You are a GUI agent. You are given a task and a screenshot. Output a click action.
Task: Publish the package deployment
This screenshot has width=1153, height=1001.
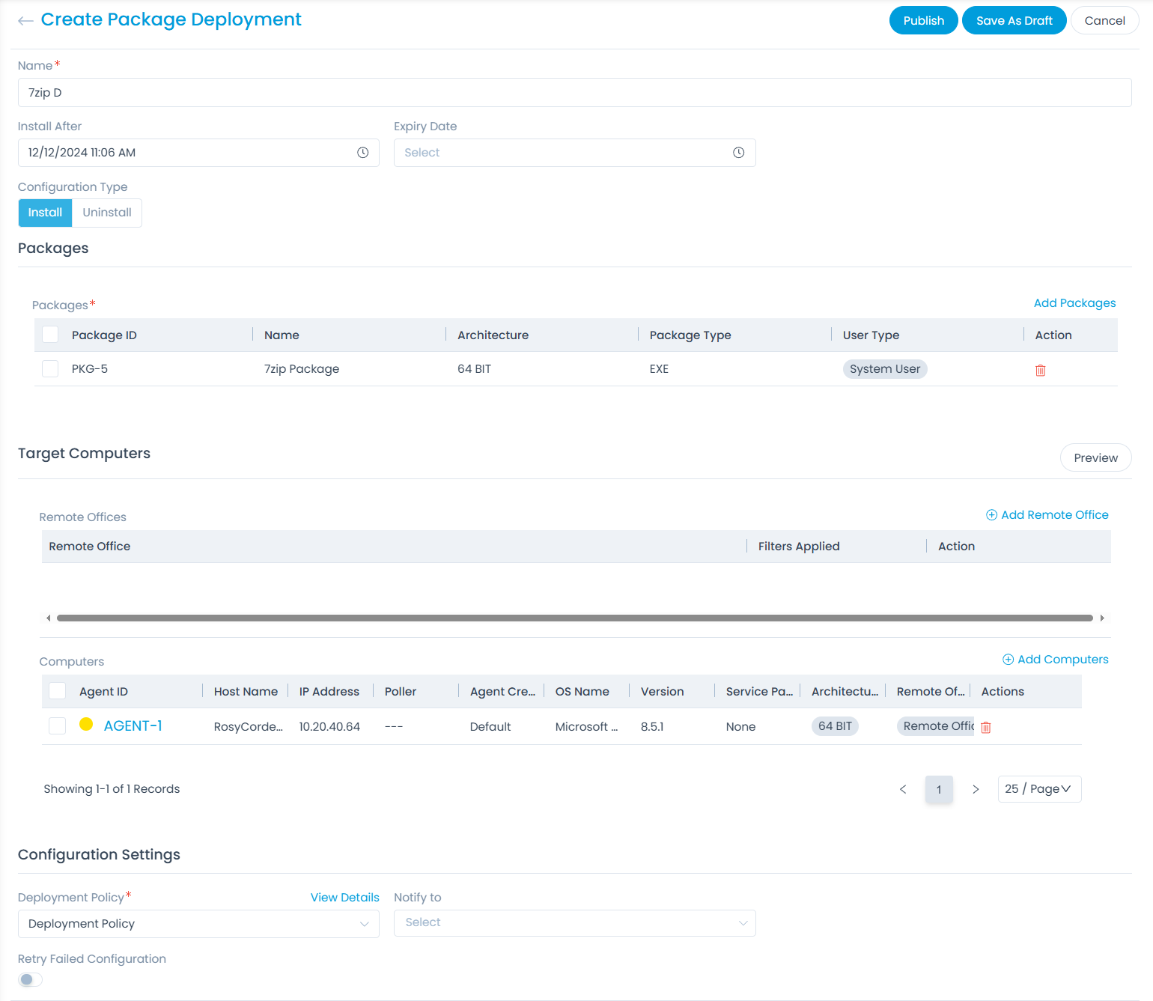tap(923, 21)
